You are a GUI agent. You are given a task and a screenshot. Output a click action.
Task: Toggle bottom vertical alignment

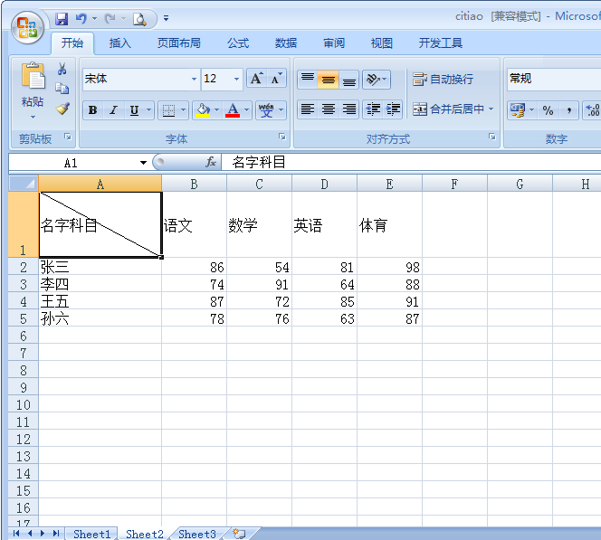(348, 80)
